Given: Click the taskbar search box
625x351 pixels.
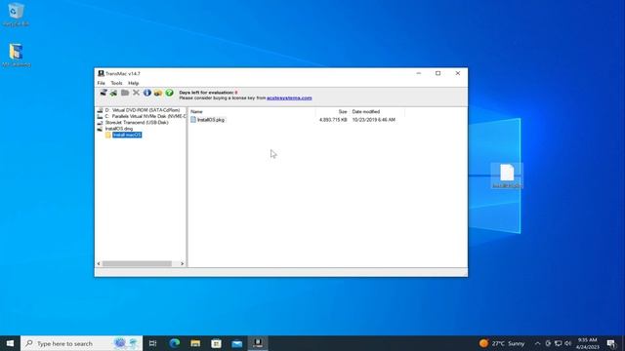Looking at the screenshot, I should coord(81,343).
